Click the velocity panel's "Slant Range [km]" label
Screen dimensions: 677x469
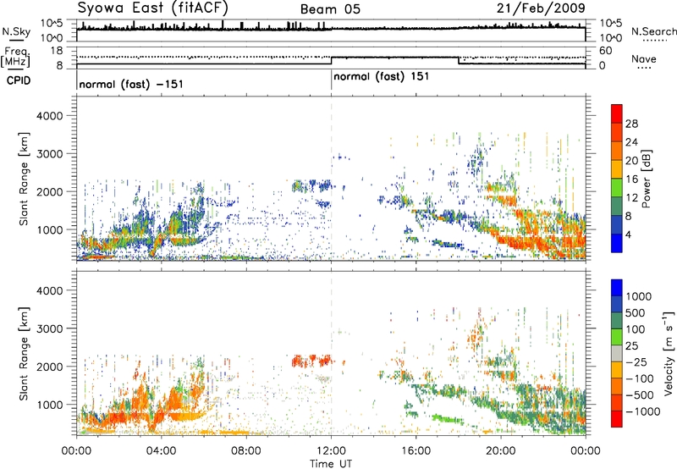point(24,354)
